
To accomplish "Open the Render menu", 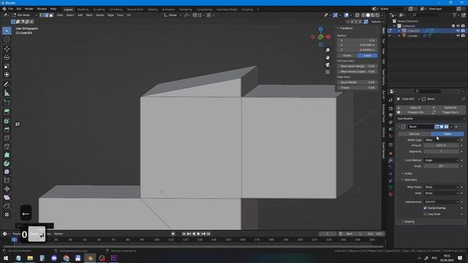I will (x=29, y=9).
